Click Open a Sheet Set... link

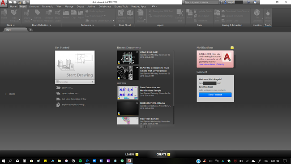point(70,93)
